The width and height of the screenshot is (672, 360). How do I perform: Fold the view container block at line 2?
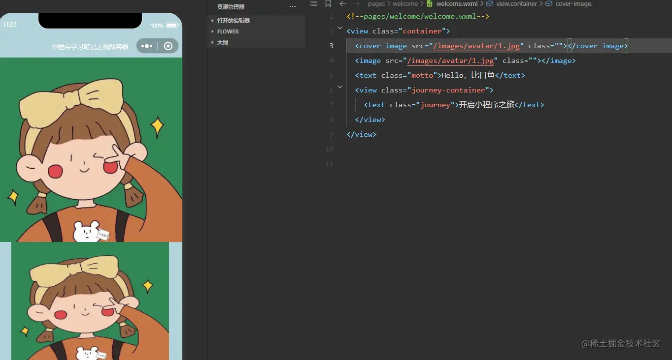coord(340,28)
